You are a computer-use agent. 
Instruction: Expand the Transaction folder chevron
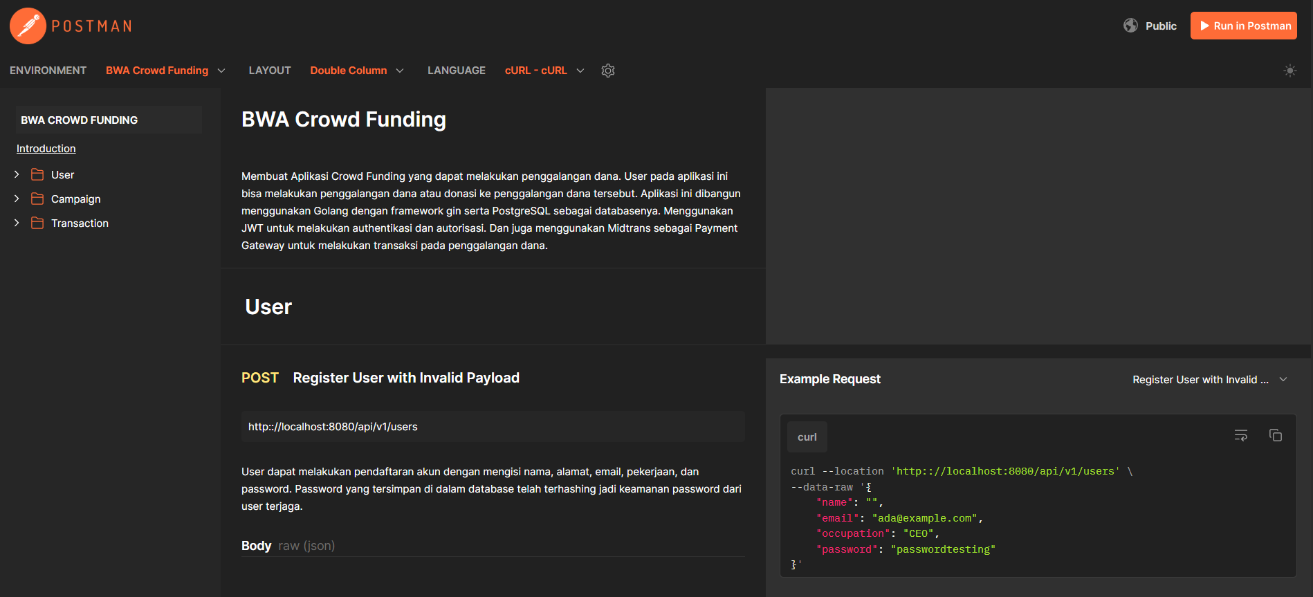point(17,223)
